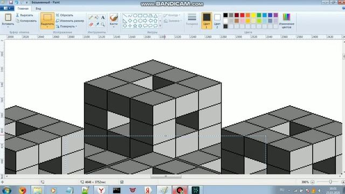The width and height of the screenshot is (345, 194).
Task: Choose the Five-point star shape
Action: pos(135,26)
